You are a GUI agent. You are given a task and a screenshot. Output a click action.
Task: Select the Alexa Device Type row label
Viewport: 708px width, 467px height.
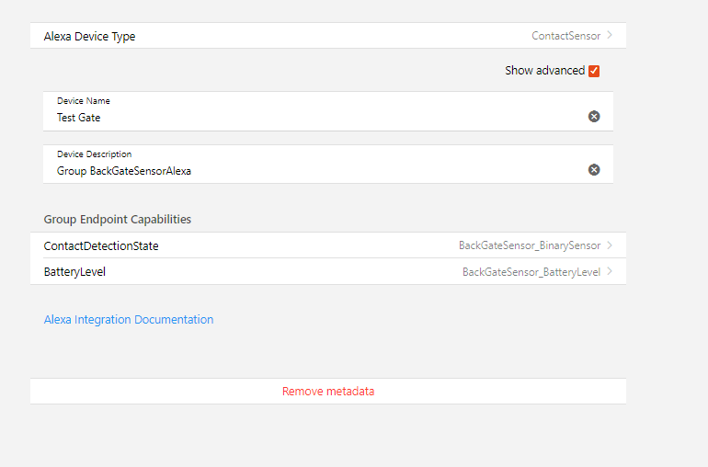click(x=90, y=37)
